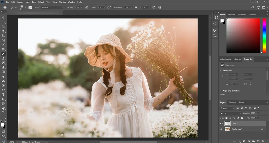The image size is (269, 143).
Task: Select the Layer 1 thumbnail
Action: pyautogui.click(x=227, y=124)
